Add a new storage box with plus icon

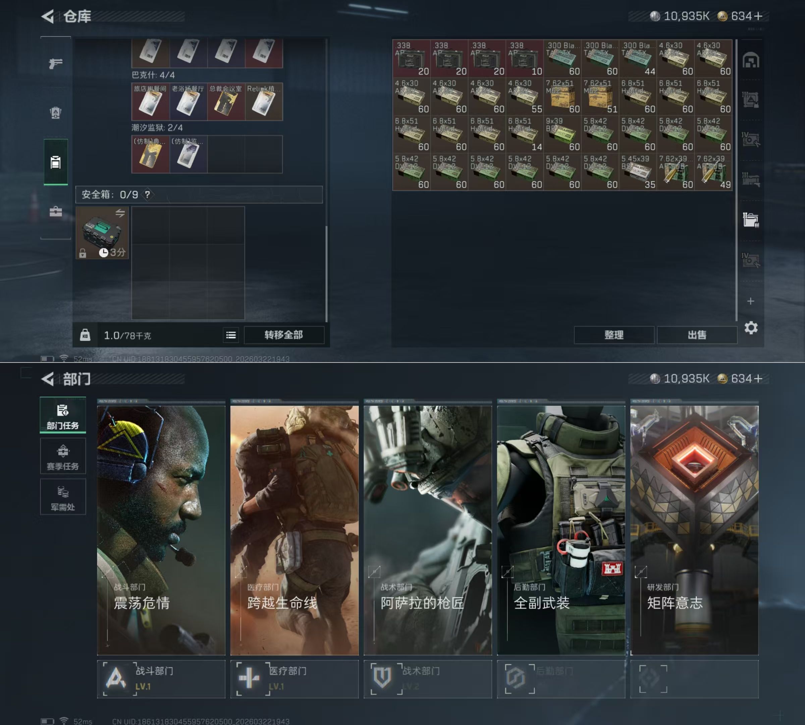coord(751,301)
